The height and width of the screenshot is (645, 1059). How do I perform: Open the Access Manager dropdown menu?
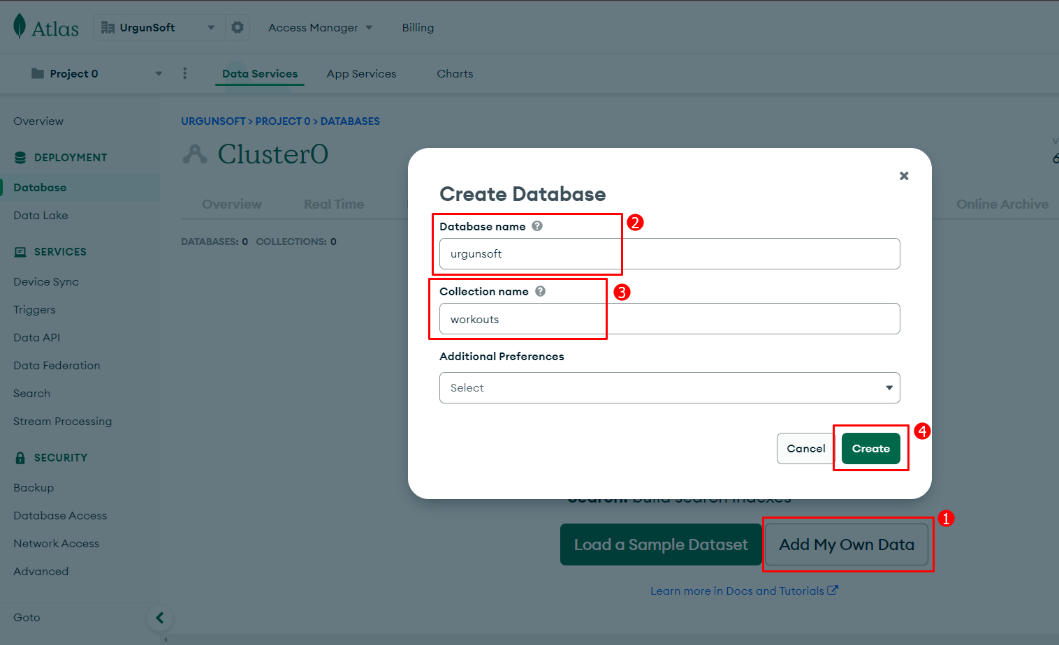[321, 28]
